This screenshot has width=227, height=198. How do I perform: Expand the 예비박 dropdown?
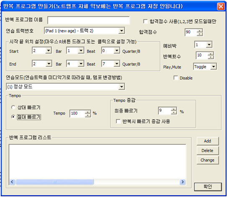[209, 45]
